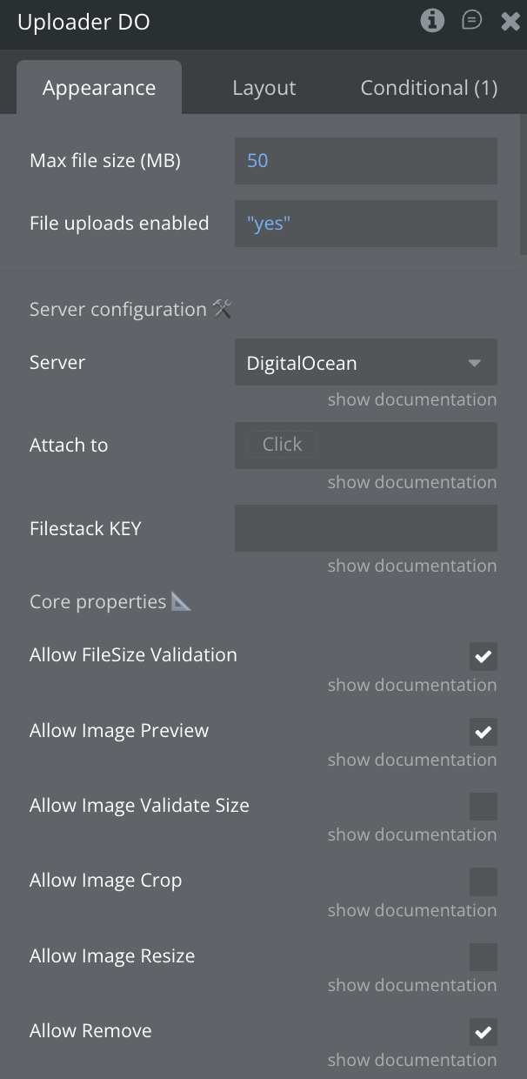Click the Attach to 'Click' expression

[283, 445]
